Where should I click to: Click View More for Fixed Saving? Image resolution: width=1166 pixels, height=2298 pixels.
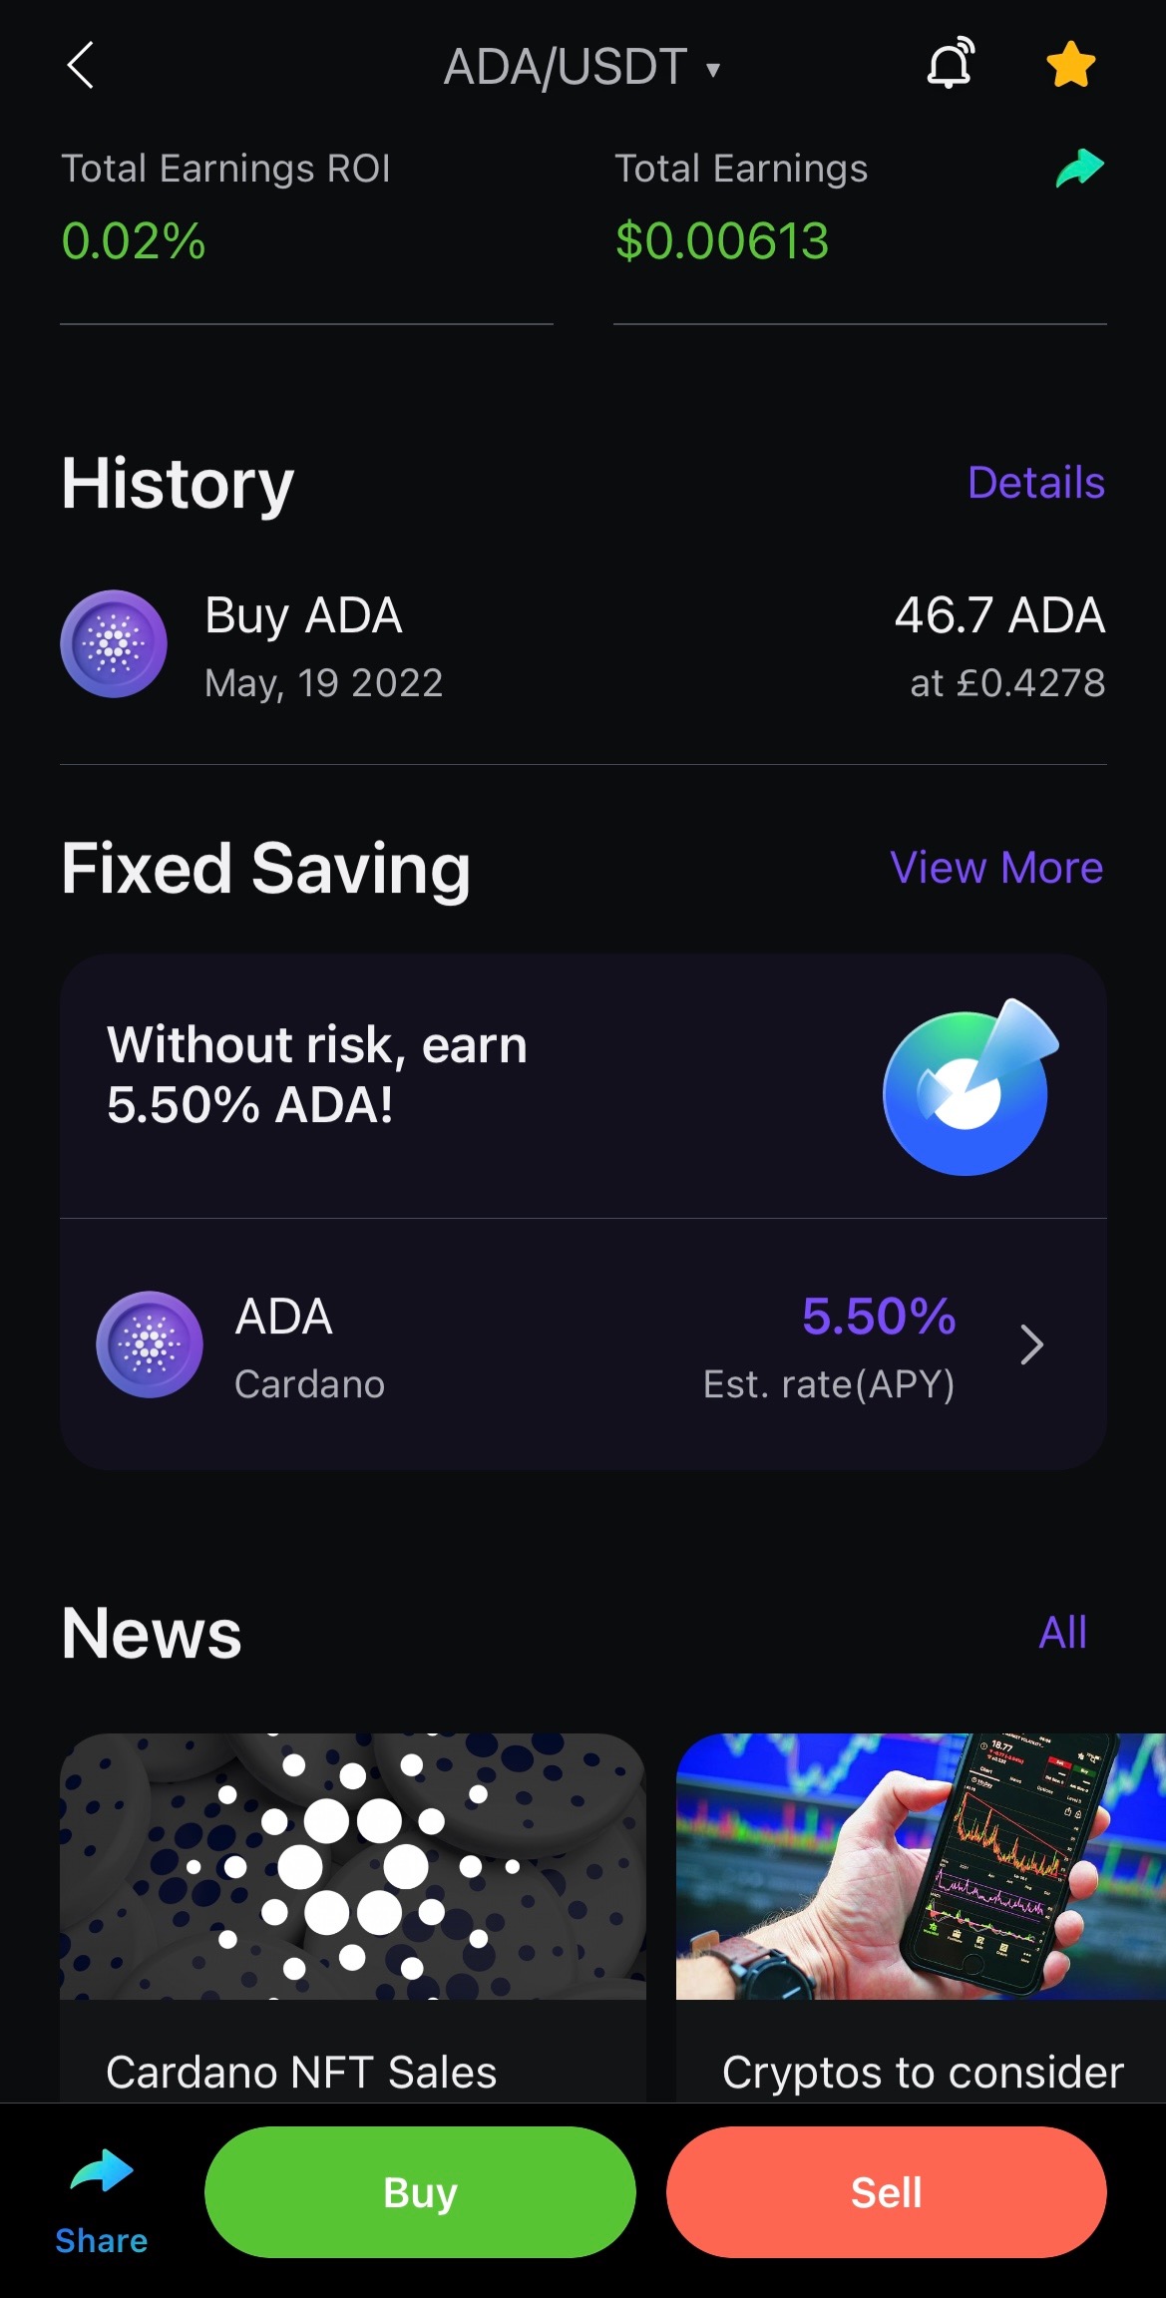[x=996, y=868]
